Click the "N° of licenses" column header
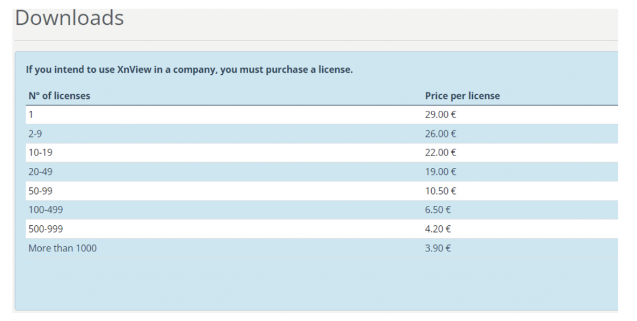 coord(59,96)
